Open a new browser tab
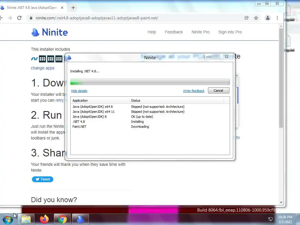 point(73,8)
